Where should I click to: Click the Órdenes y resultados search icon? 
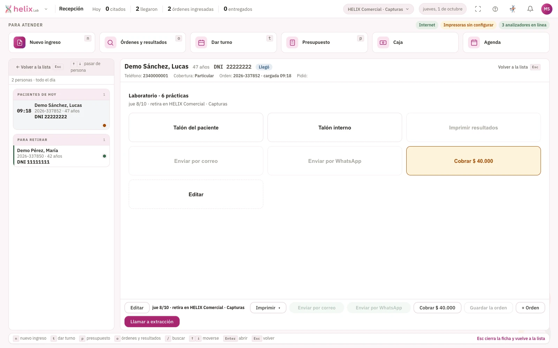pyautogui.click(x=111, y=42)
